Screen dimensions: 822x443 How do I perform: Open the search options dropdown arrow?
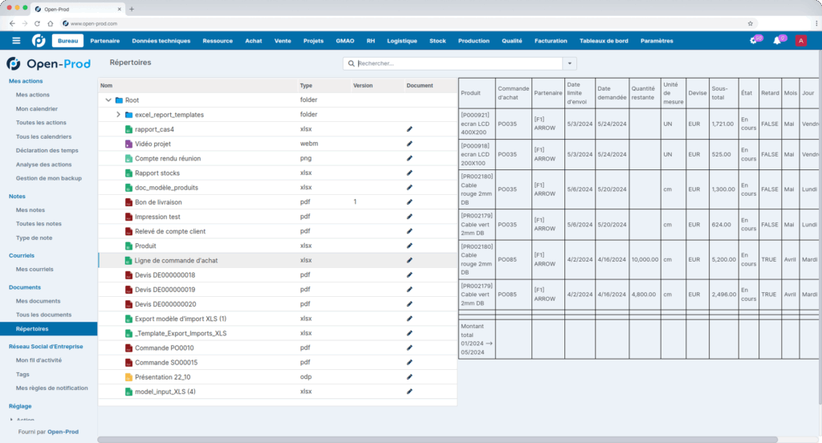click(x=570, y=63)
